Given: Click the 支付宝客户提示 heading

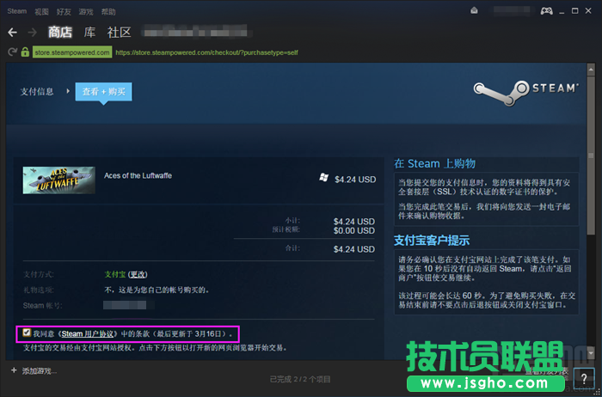Looking at the screenshot, I should tap(432, 241).
